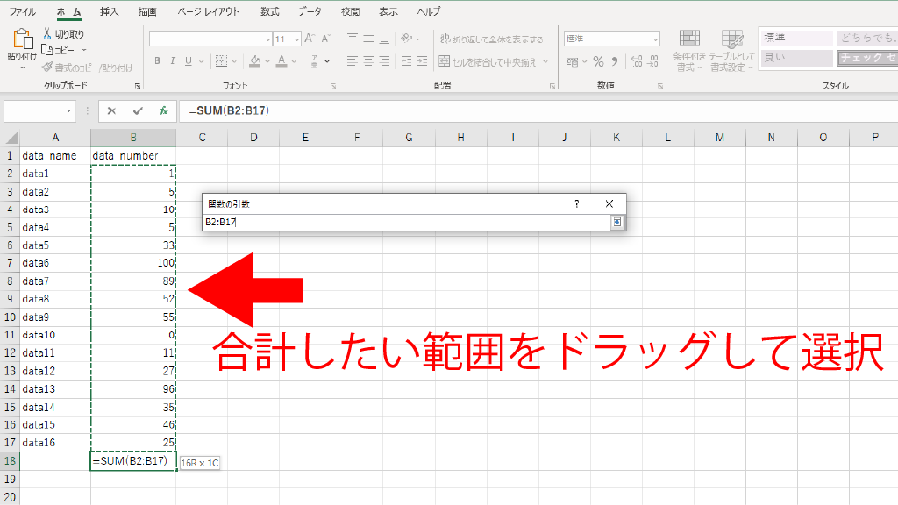
Task: Confirm the formula with the checkmark icon
Action: (x=137, y=111)
